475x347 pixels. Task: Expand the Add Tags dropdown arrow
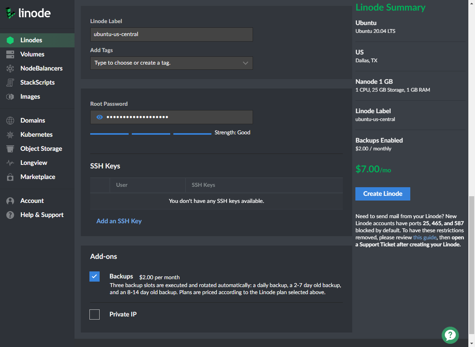(246, 63)
